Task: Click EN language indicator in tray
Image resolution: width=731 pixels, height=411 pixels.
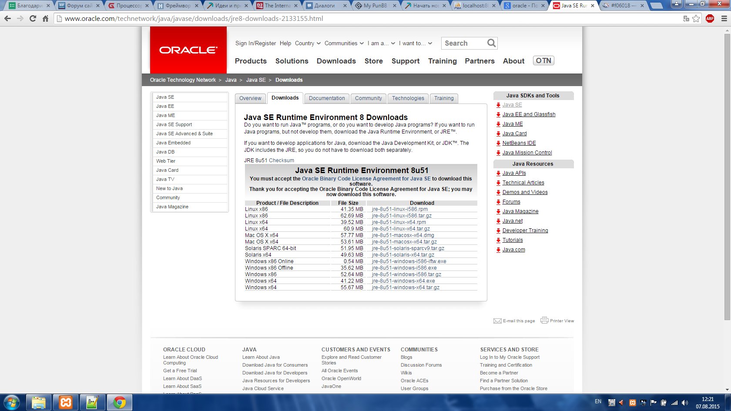Action: point(598,401)
